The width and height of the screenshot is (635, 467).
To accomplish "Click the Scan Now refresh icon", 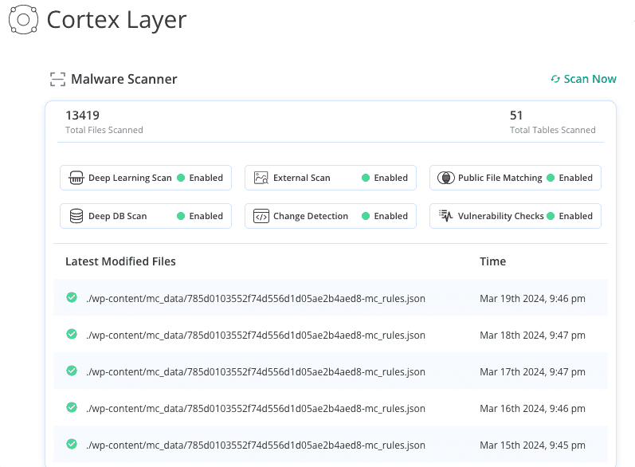I will (555, 79).
